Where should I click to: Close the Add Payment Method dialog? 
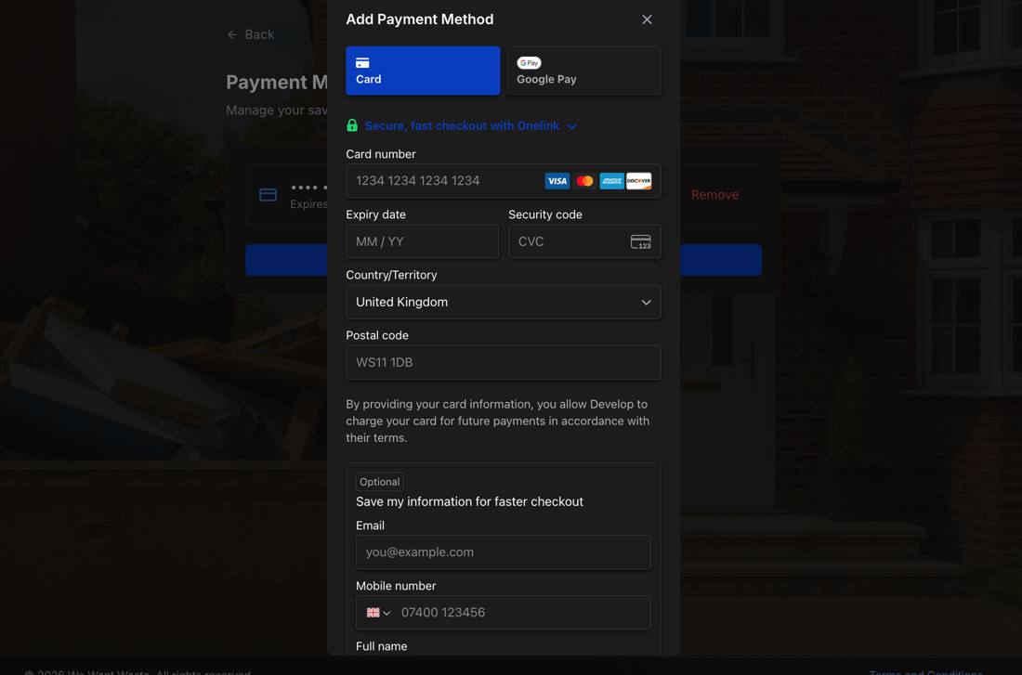coord(647,19)
